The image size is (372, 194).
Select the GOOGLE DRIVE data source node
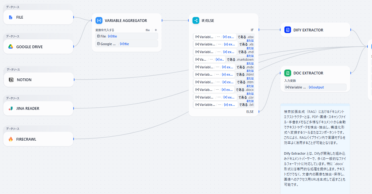pos(38,47)
